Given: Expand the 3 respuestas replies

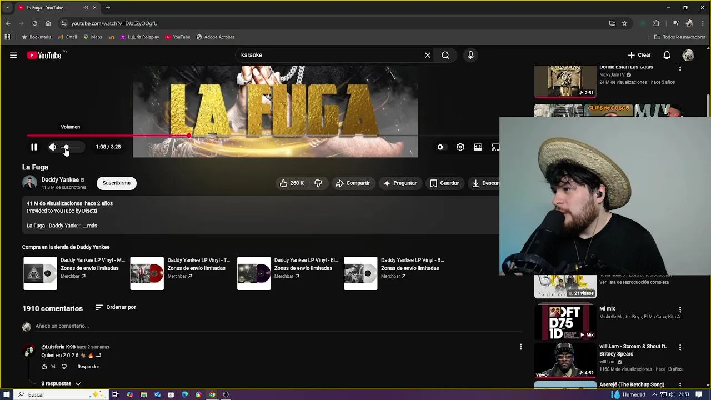Looking at the screenshot, I should click(x=61, y=383).
